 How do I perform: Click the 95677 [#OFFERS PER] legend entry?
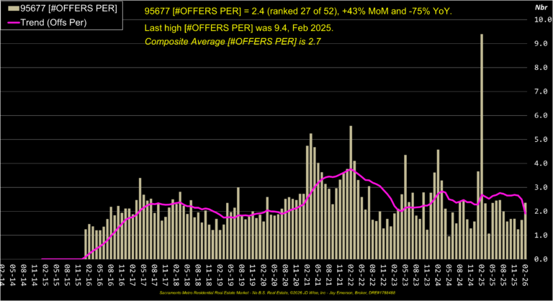pos(63,8)
